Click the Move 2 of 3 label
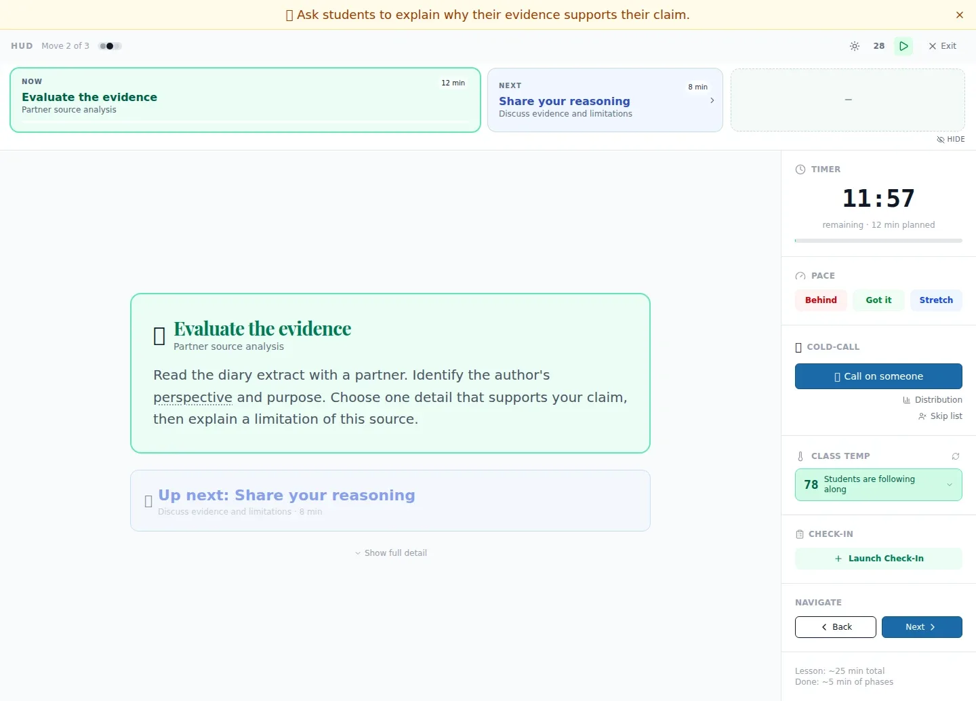This screenshot has width=976, height=701. tap(65, 46)
